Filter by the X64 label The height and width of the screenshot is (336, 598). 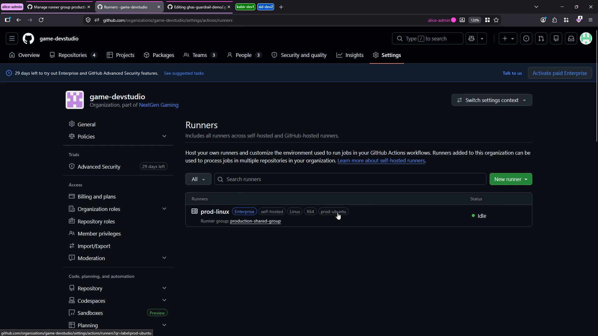coord(310,212)
